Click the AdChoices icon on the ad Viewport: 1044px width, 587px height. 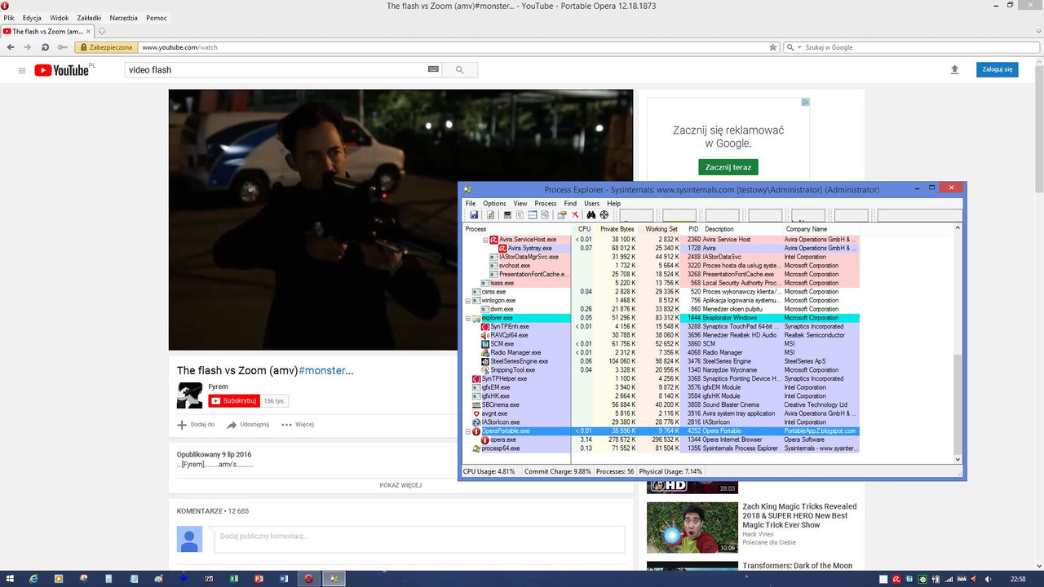(805, 102)
